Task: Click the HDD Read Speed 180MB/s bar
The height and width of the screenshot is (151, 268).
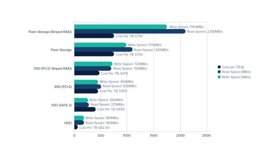Action: pos(79,123)
